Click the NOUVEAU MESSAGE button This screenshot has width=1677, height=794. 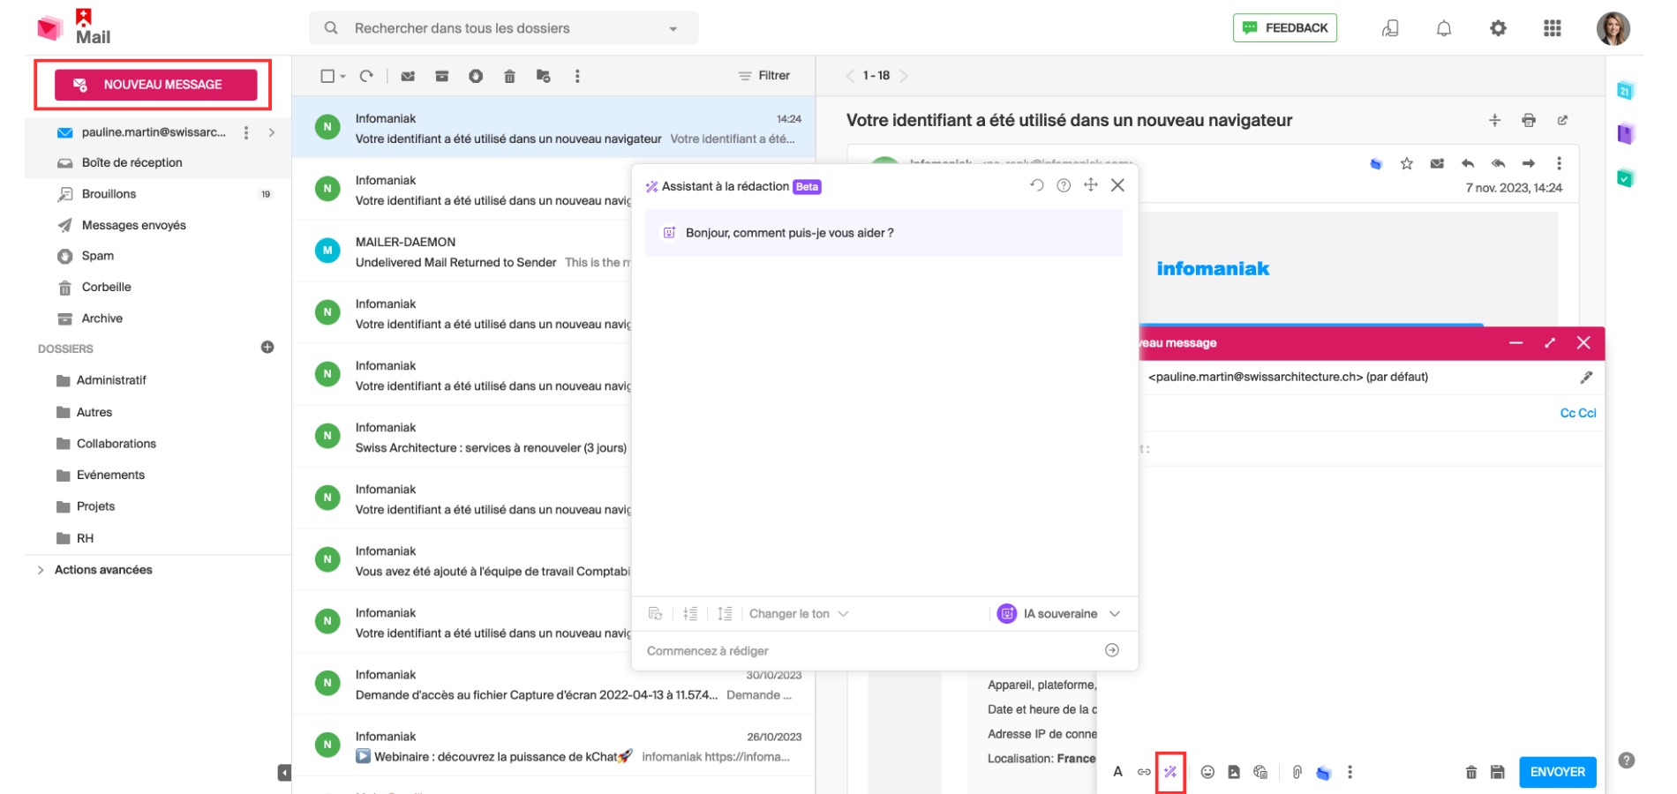pyautogui.click(x=156, y=85)
